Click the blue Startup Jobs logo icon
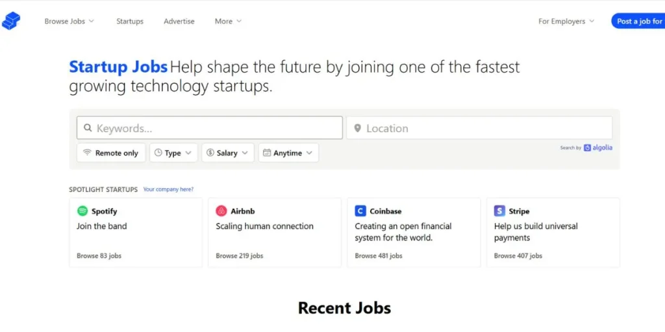Image resolution: width=665 pixels, height=332 pixels. (11, 21)
